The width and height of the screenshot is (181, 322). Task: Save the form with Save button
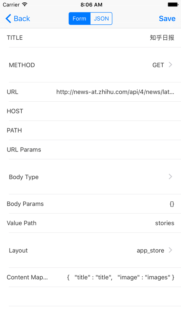[167, 19]
